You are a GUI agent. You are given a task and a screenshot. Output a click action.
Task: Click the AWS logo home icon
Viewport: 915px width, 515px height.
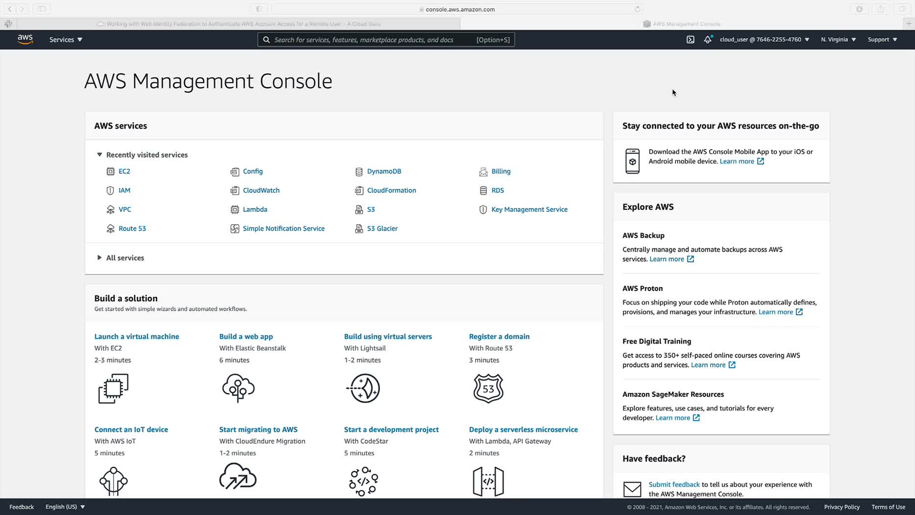tap(25, 39)
